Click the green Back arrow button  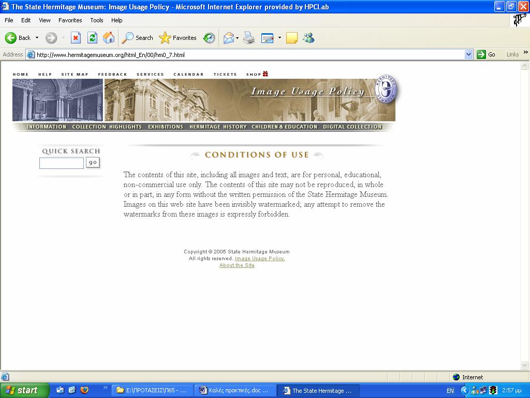pos(11,38)
